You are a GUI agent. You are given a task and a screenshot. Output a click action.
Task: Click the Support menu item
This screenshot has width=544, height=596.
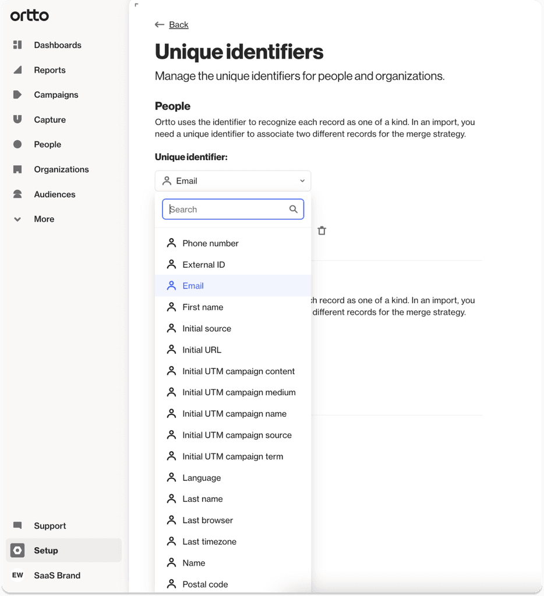(50, 526)
